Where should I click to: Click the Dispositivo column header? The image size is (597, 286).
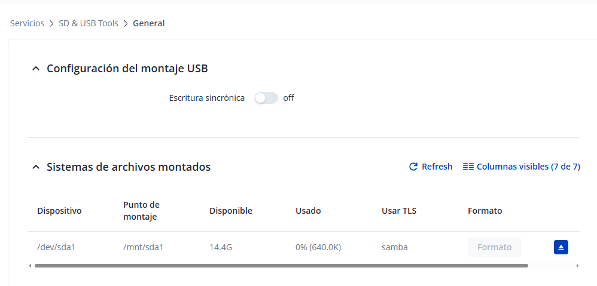tap(59, 211)
